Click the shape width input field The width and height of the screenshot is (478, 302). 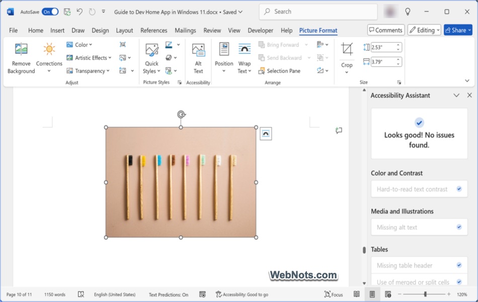click(x=383, y=62)
